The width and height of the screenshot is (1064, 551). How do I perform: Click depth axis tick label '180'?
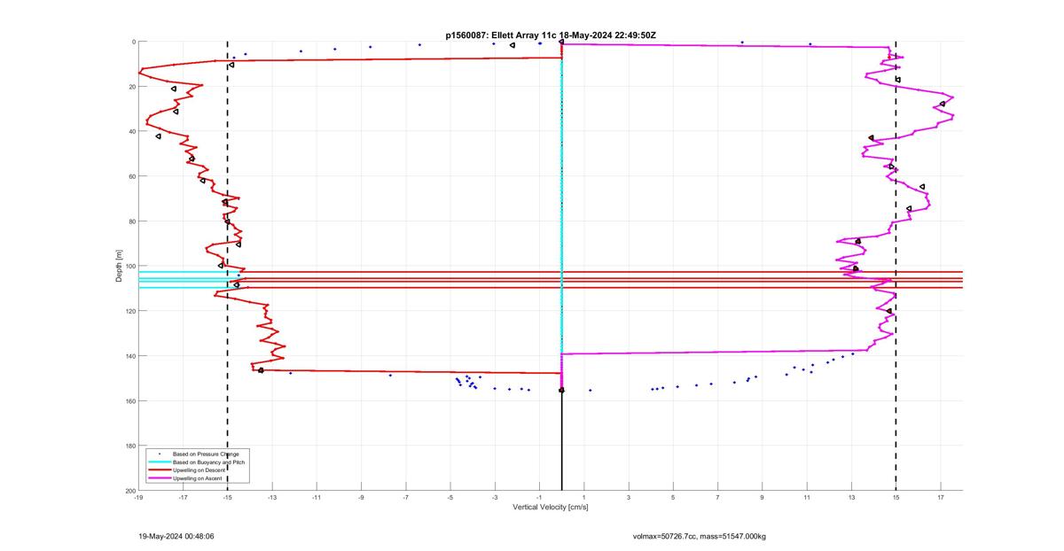click(x=129, y=446)
